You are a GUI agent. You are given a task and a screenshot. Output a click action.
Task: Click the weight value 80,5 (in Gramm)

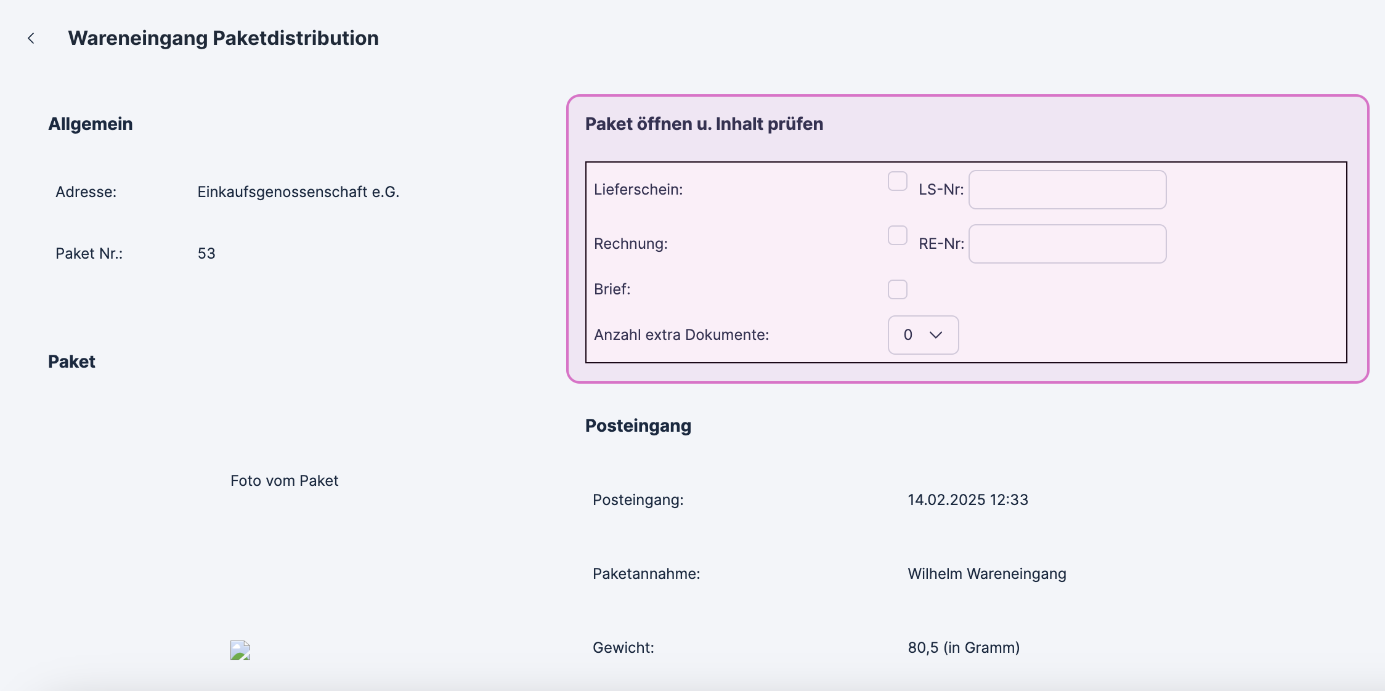(964, 648)
